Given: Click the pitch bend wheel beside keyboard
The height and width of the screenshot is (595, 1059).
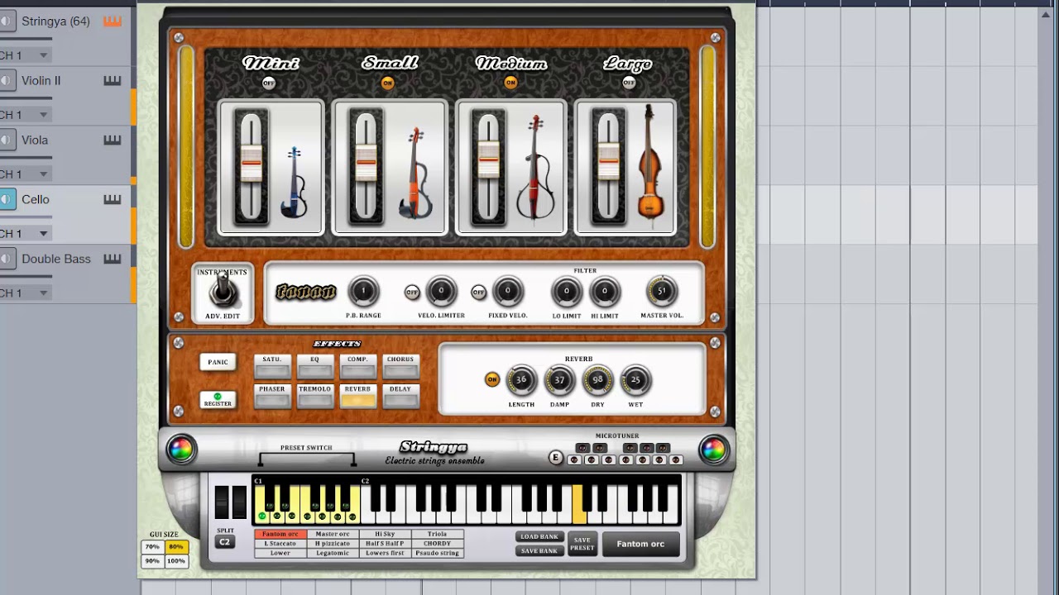Looking at the screenshot, I should [x=222, y=502].
